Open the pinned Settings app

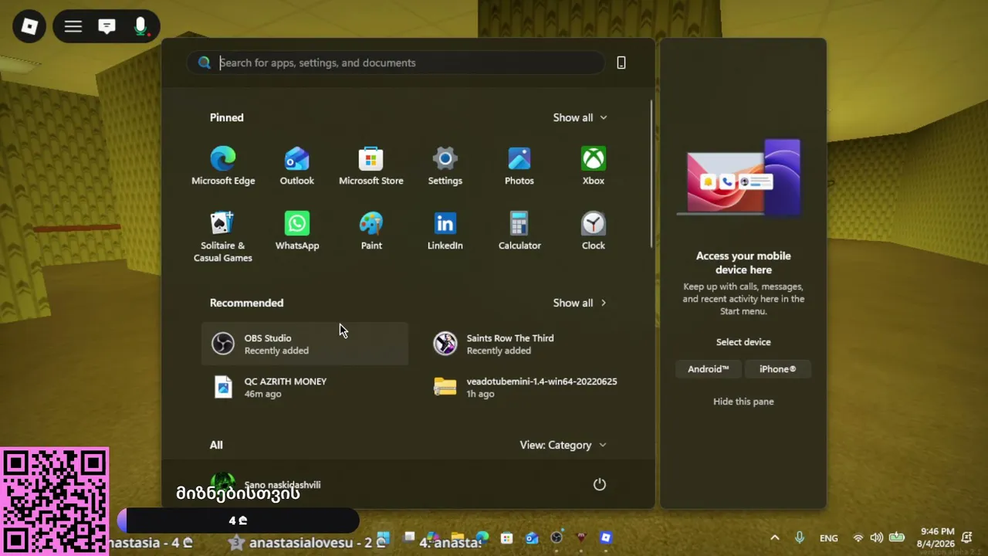(445, 166)
